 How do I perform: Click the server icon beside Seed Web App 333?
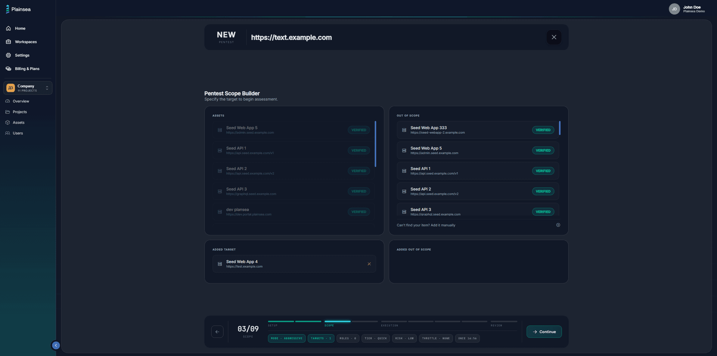(x=404, y=130)
